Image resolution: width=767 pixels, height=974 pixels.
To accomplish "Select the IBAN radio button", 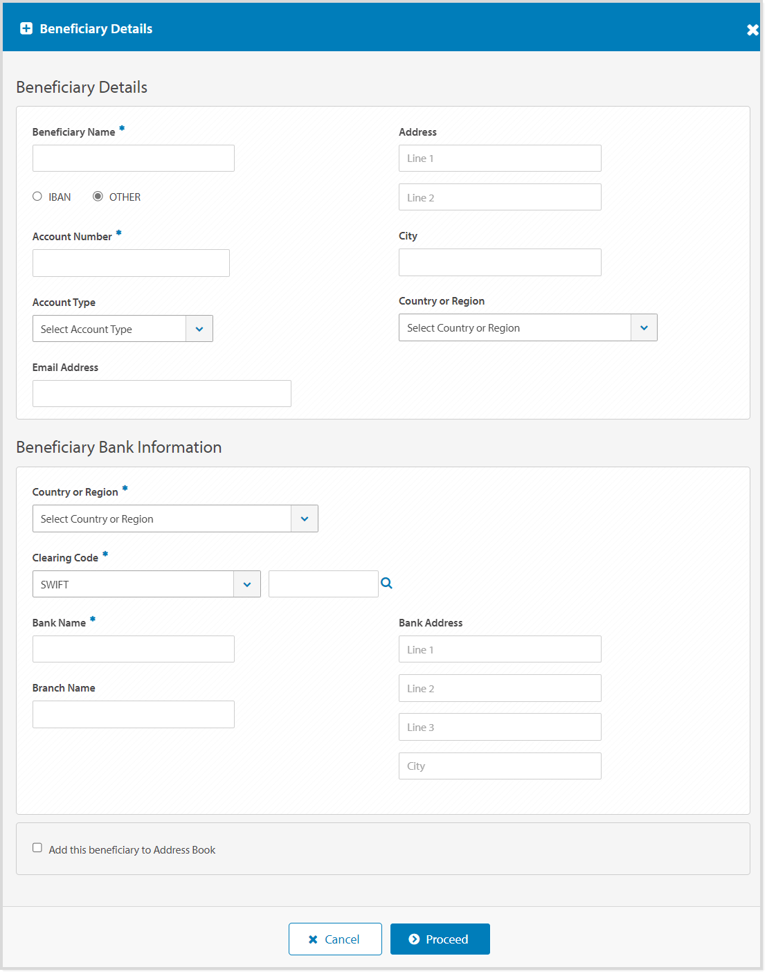I will [x=37, y=196].
